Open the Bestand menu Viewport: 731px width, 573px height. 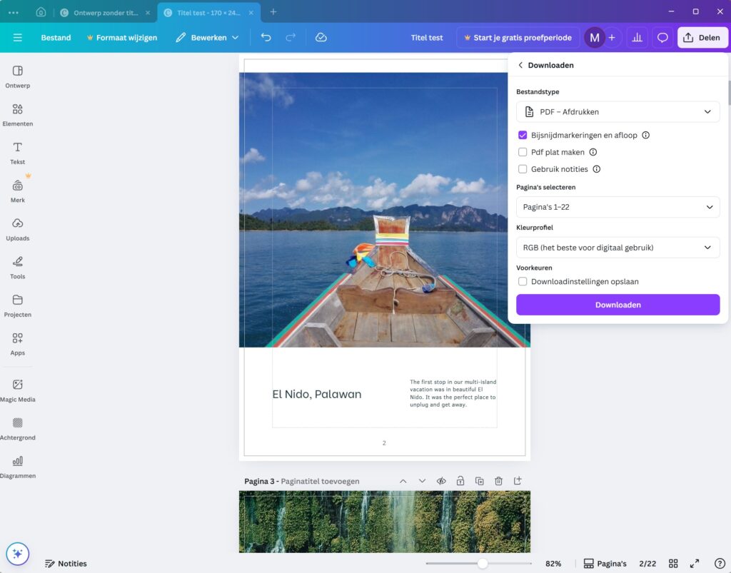[56, 38]
